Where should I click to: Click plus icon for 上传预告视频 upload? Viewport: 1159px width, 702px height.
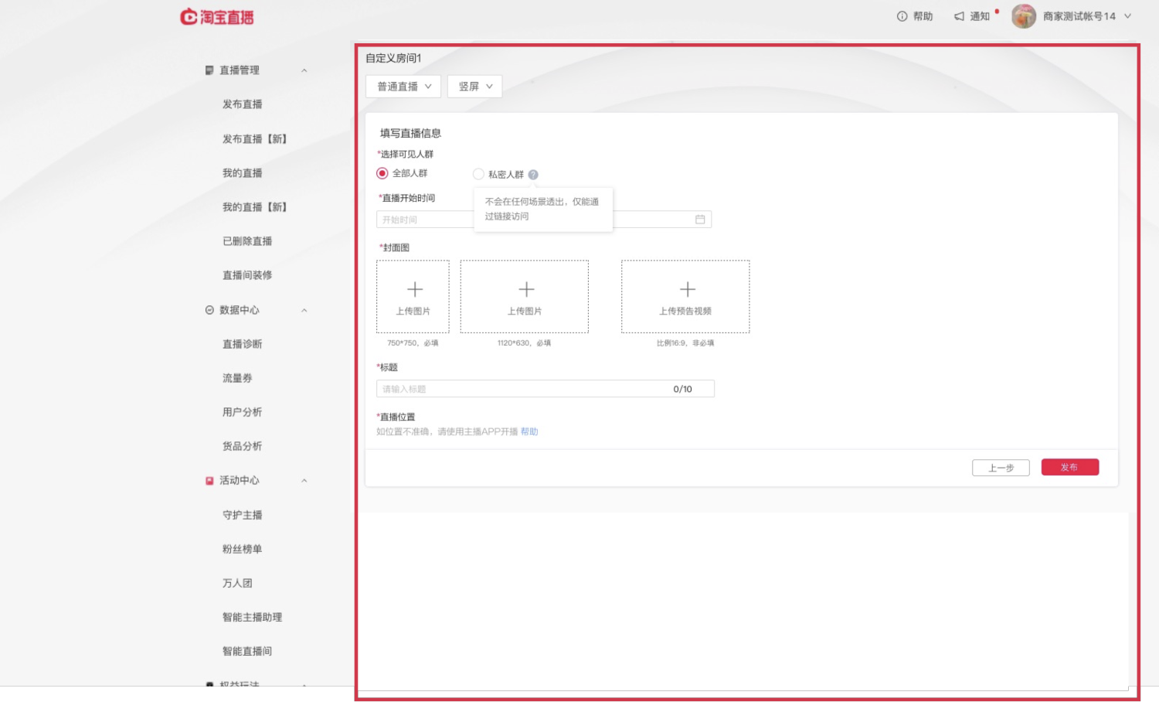click(688, 289)
